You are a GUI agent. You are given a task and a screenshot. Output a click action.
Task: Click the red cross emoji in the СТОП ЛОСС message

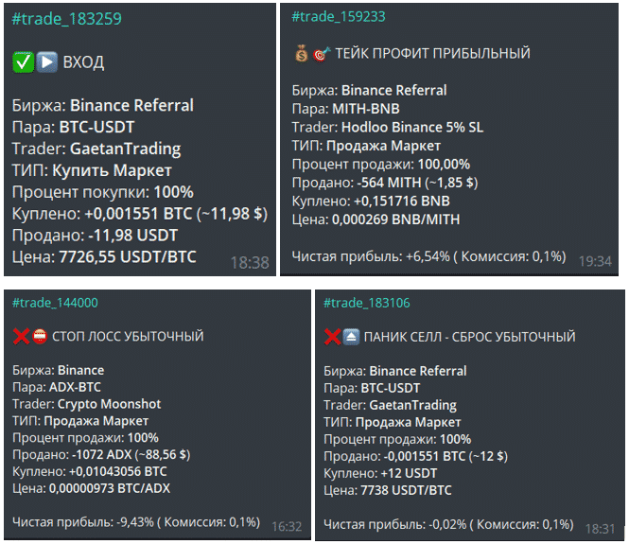21,336
